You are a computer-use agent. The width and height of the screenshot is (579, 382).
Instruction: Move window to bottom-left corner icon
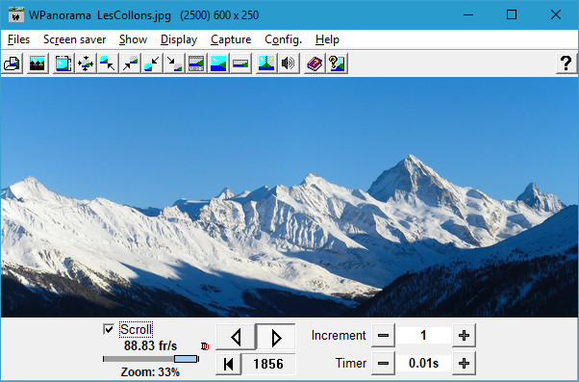[x=152, y=64]
